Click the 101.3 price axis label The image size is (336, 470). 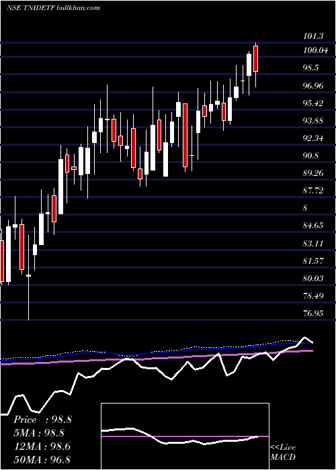coord(314,36)
